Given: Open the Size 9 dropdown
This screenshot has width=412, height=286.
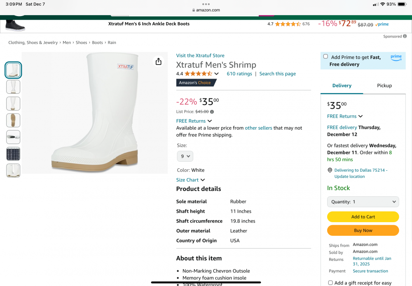Looking at the screenshot, I should click(185, 156).
